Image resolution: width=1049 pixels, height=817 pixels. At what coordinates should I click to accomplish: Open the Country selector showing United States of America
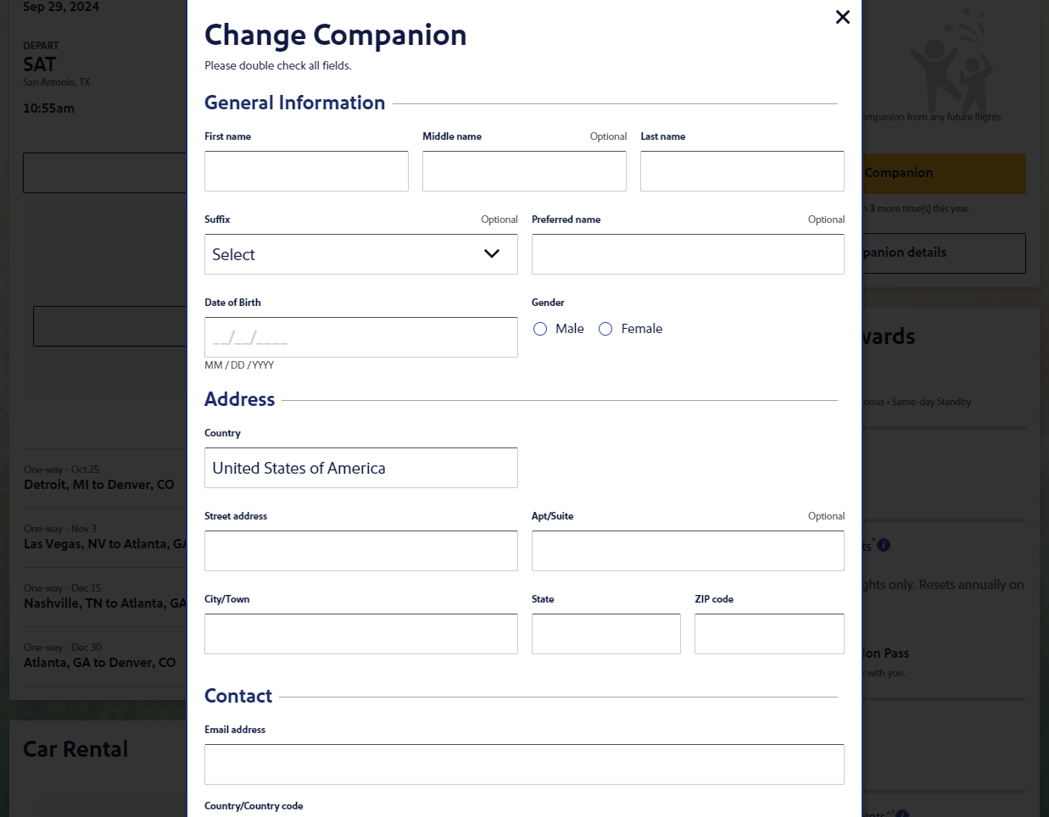coord(360,467)
